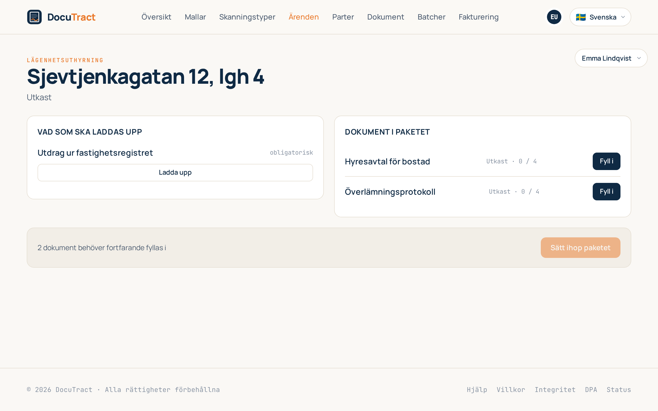
Task: Click the Utdrag ur fastighetsregistret label
Action: 95,153
